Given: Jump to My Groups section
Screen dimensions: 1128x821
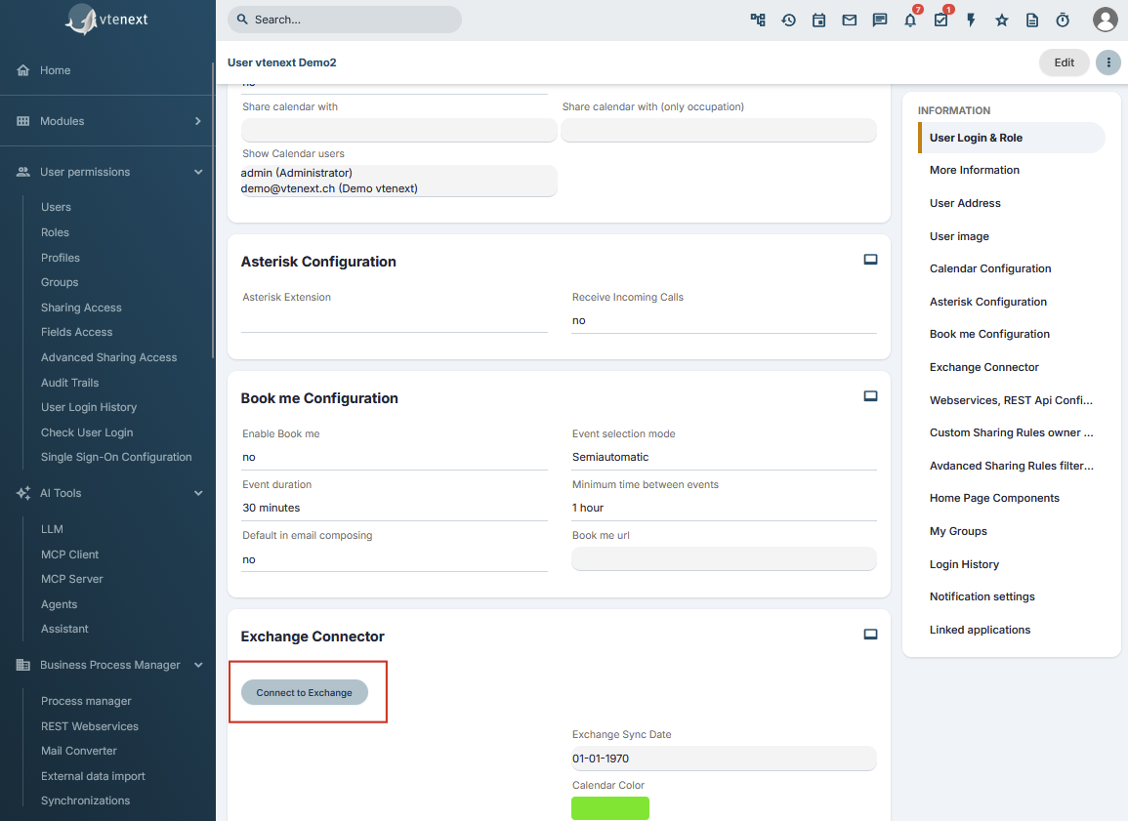Looking at the screenshot, I should [958, 531].
